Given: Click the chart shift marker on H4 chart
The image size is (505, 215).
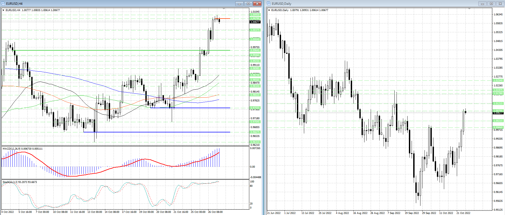Looking at the screenshot, I should (x=224, y=9).
